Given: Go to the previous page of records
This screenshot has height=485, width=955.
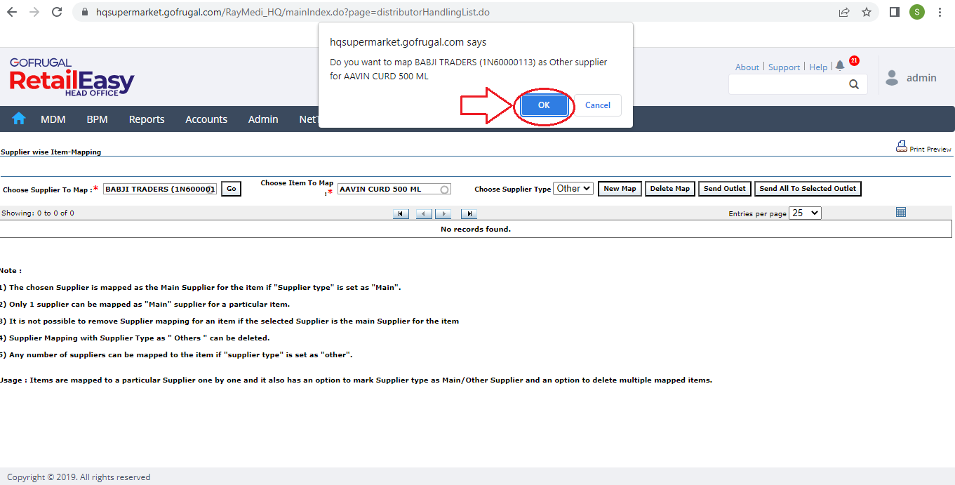Looking at the screenshot, I should coord(424,213).
